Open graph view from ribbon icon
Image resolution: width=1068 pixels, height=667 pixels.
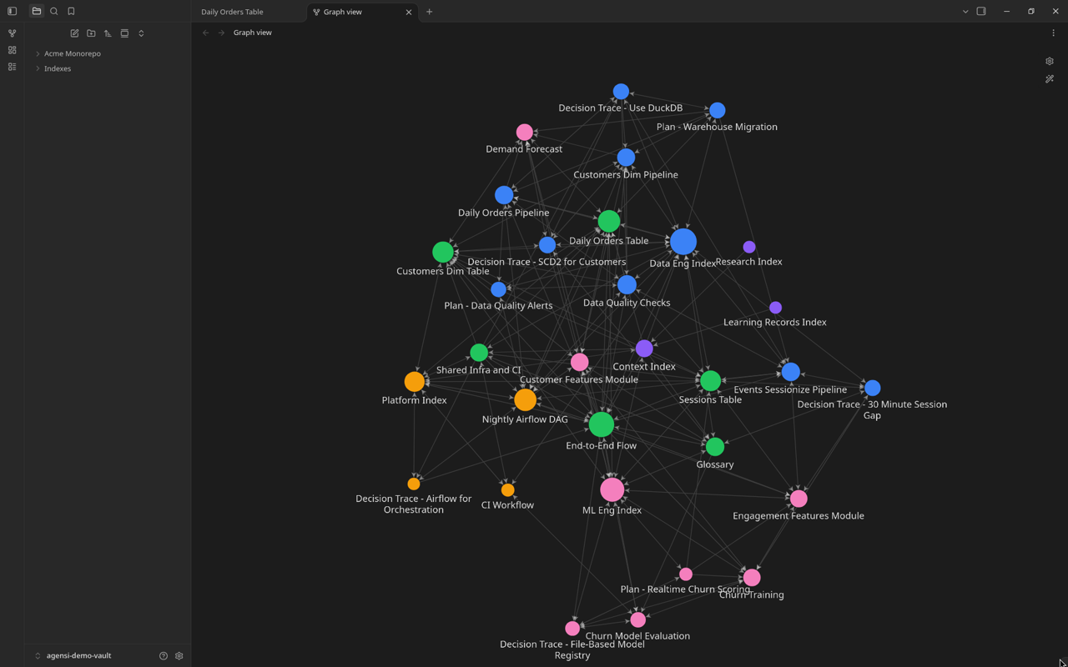pos(12,33)
